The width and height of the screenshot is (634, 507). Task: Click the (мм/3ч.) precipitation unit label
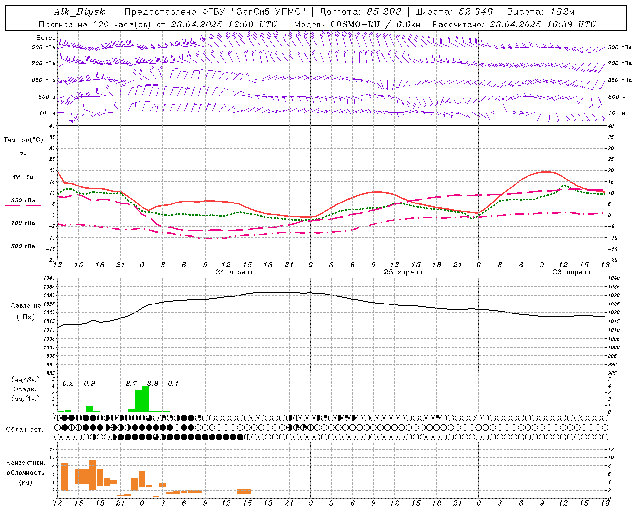[x=26, y=380]
